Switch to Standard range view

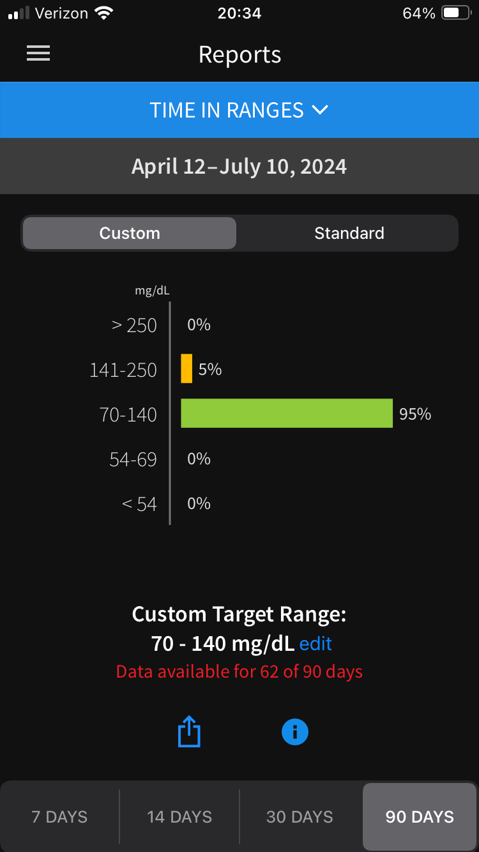click(349, 233)
